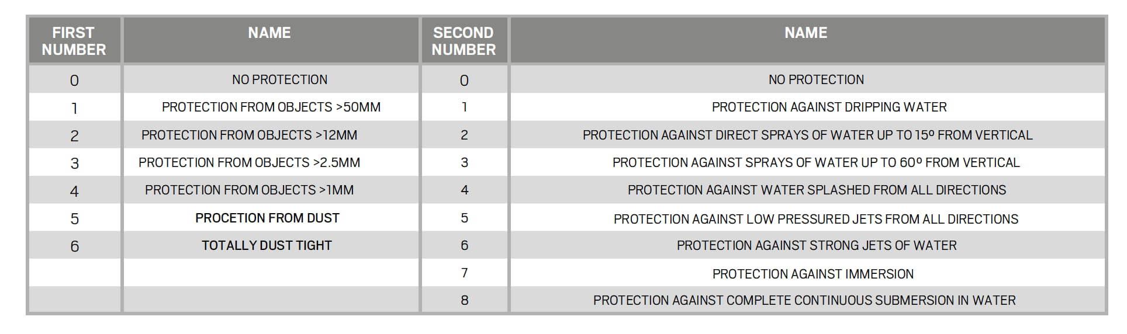The width and height of the screenshot is (1127, 334).
Task: Click PROTECTION FROM OBJECTS >1MM text
Action: (x=249, y=190)
